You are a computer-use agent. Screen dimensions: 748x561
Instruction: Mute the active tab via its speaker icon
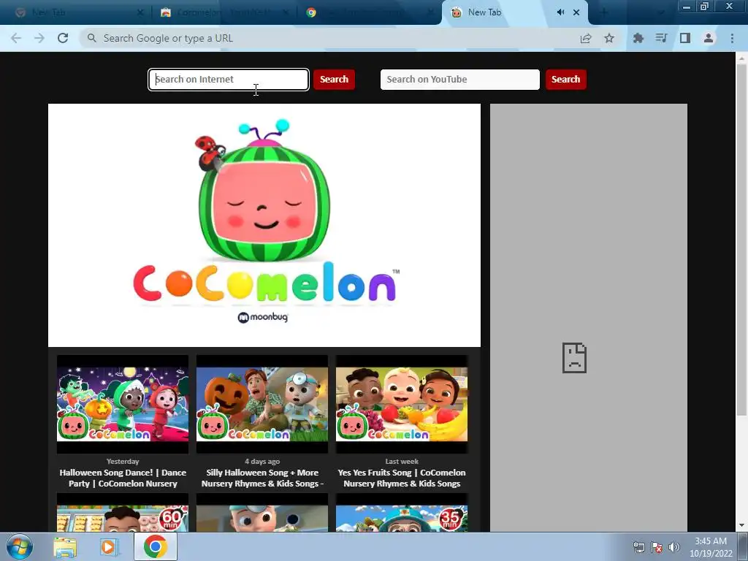(x=560, y=12)
